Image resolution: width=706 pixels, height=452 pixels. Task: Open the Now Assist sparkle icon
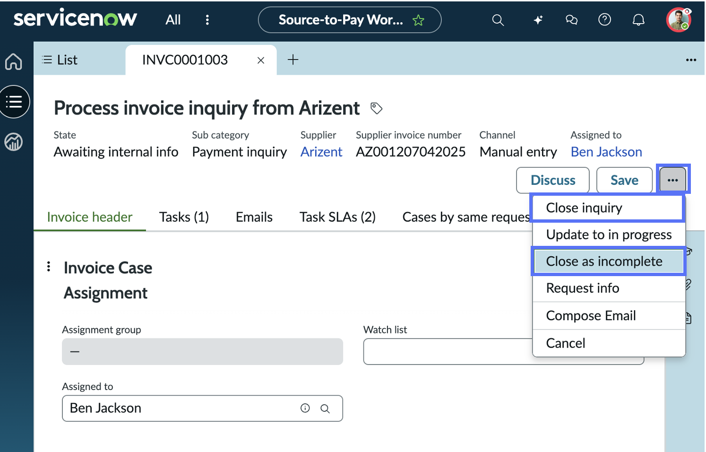[x=538, y=20]
